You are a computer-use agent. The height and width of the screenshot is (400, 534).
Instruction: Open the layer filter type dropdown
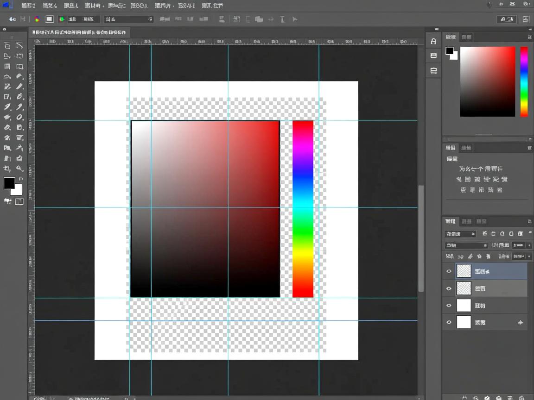460,234
